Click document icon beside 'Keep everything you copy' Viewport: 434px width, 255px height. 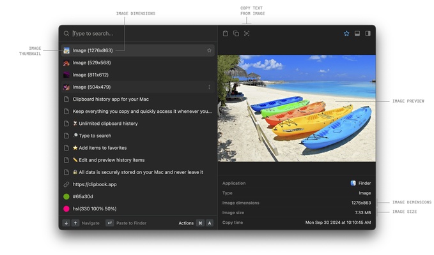click(66, 111)
